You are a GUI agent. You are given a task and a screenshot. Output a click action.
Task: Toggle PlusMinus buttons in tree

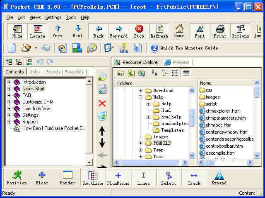(x=118, y=178)
